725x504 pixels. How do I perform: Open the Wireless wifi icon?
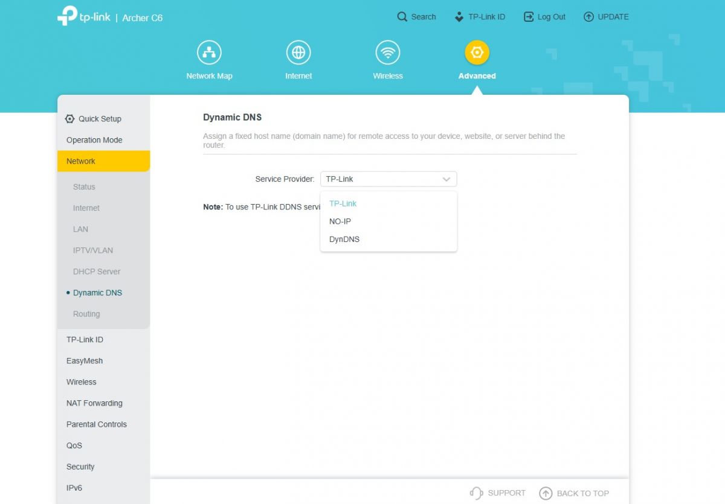point(388,53)
